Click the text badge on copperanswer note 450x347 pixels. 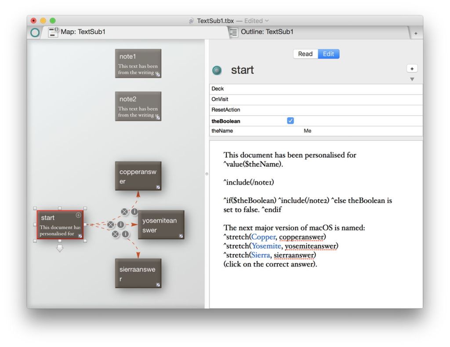[x=158, y=187]
